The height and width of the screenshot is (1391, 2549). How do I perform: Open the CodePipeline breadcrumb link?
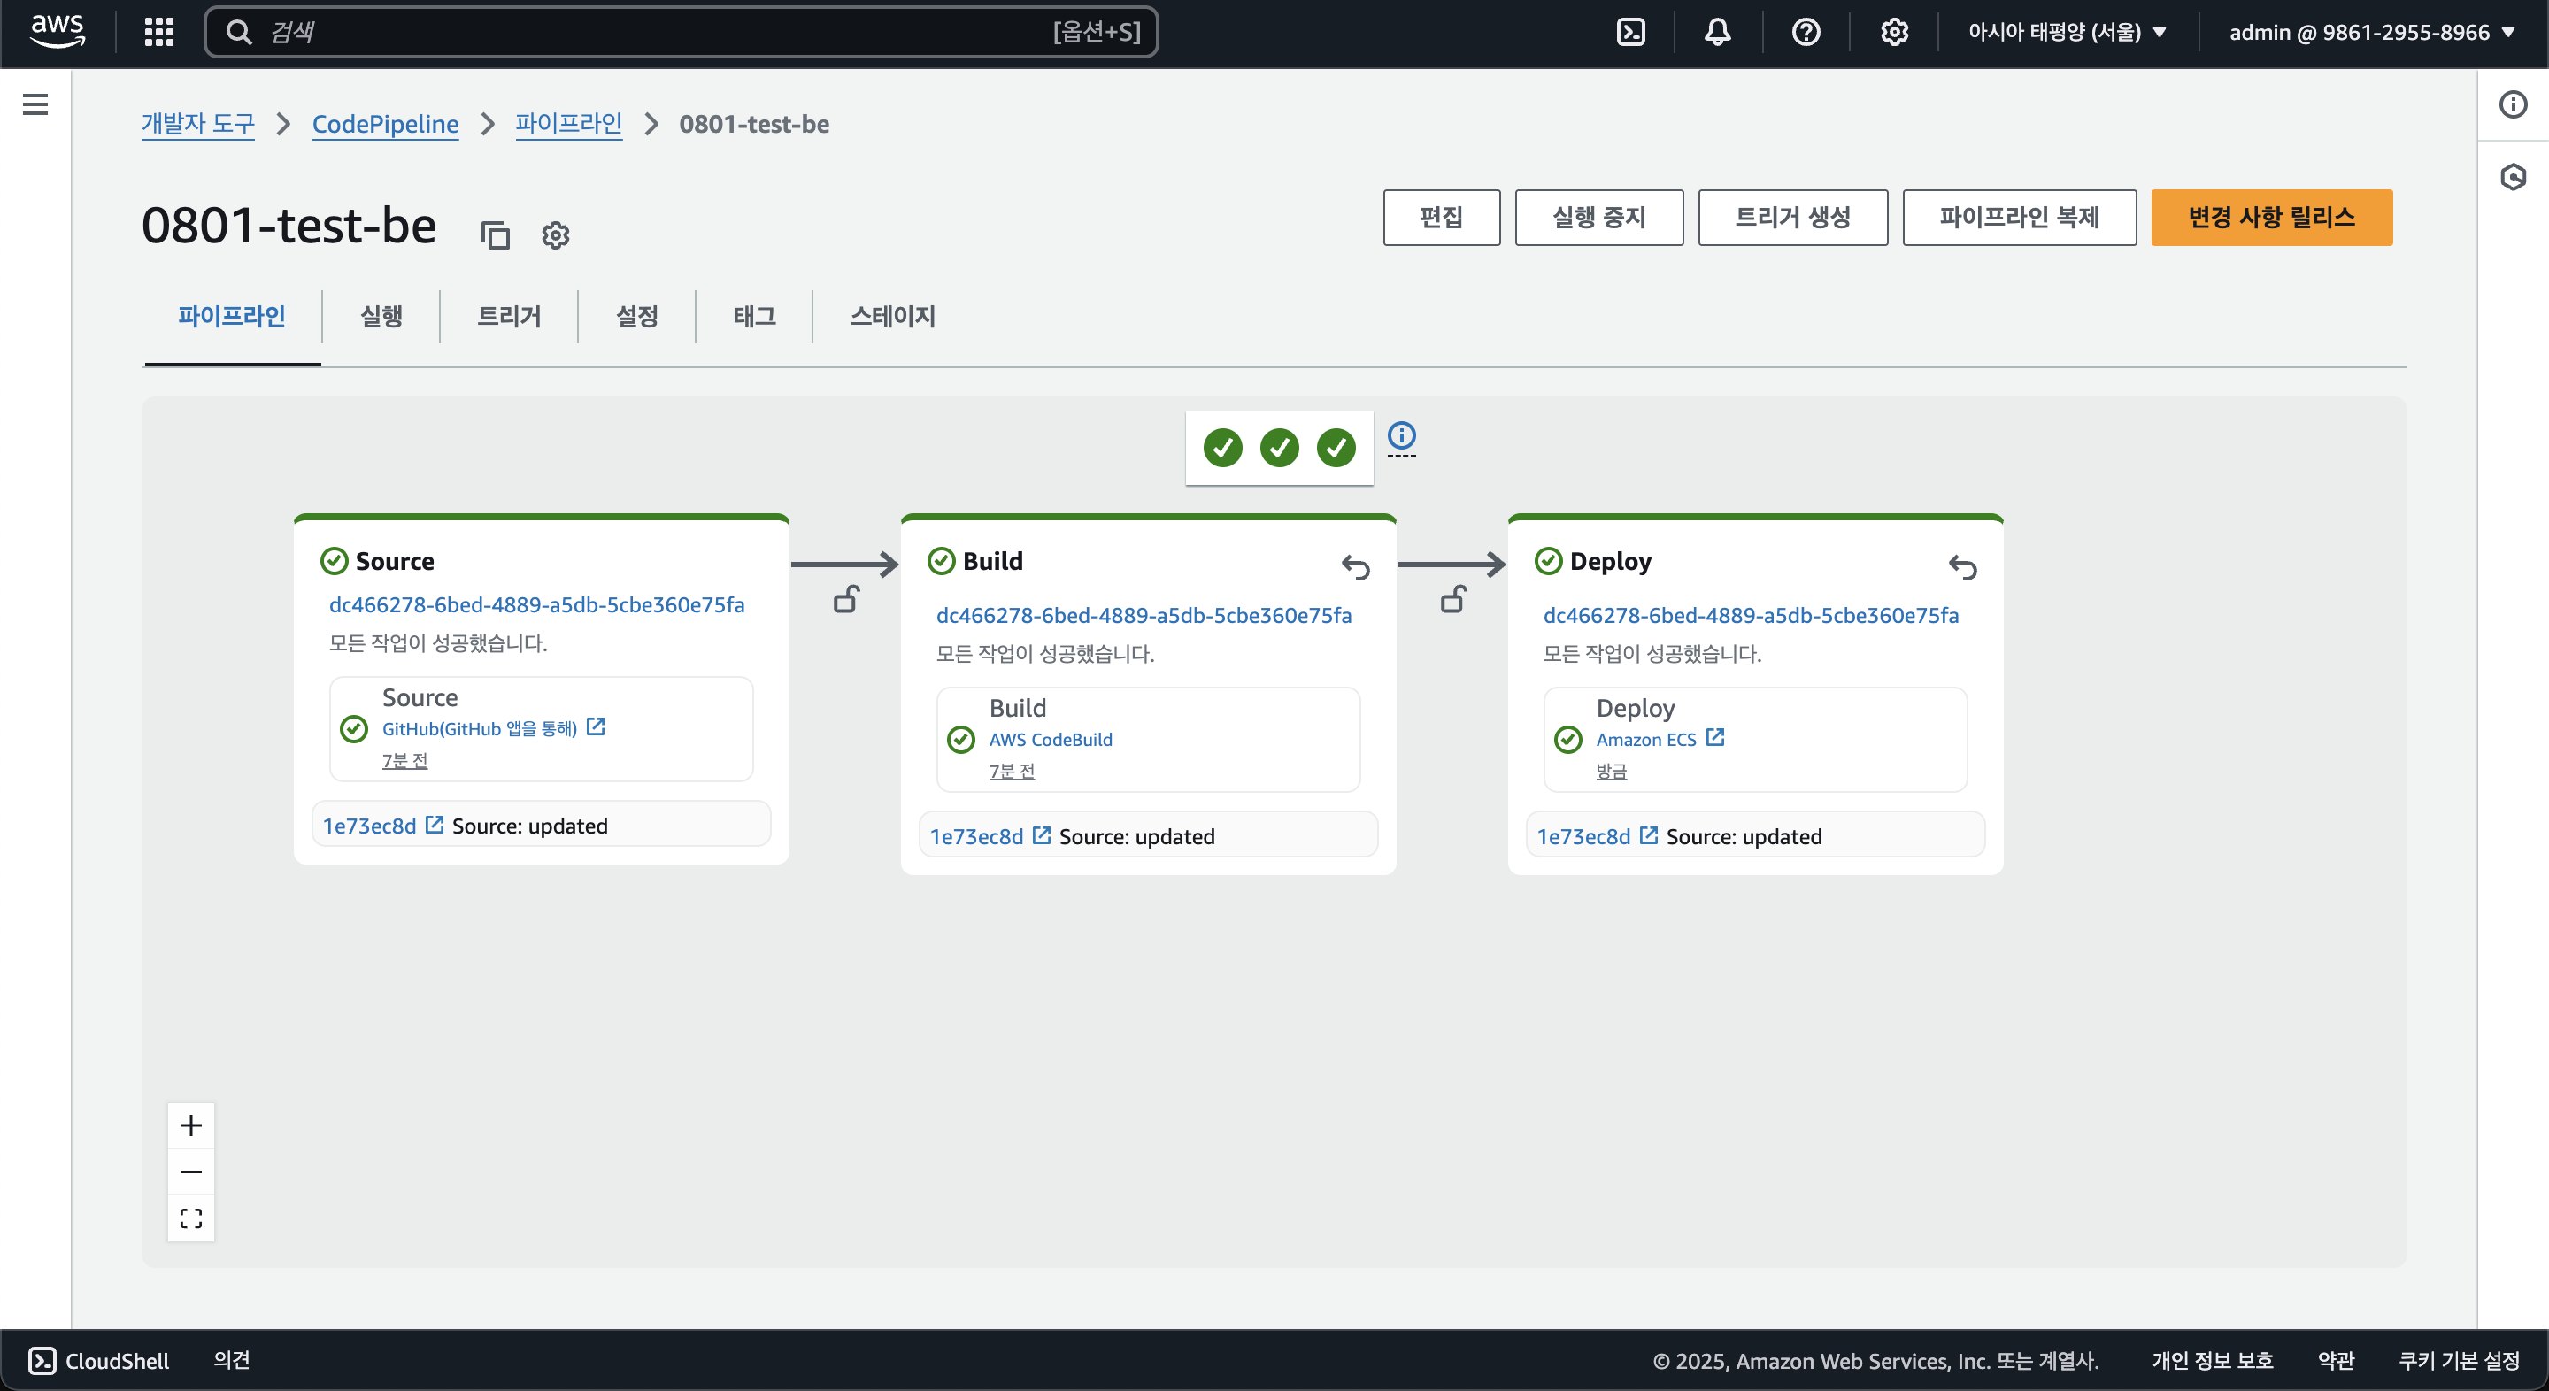[385, 124]
